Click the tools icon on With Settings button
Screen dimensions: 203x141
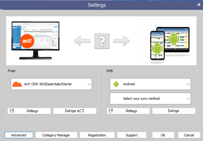click(111, 111)
